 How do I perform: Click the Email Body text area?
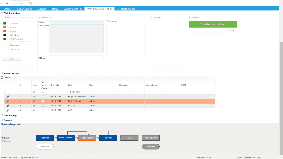pos(77,38)
